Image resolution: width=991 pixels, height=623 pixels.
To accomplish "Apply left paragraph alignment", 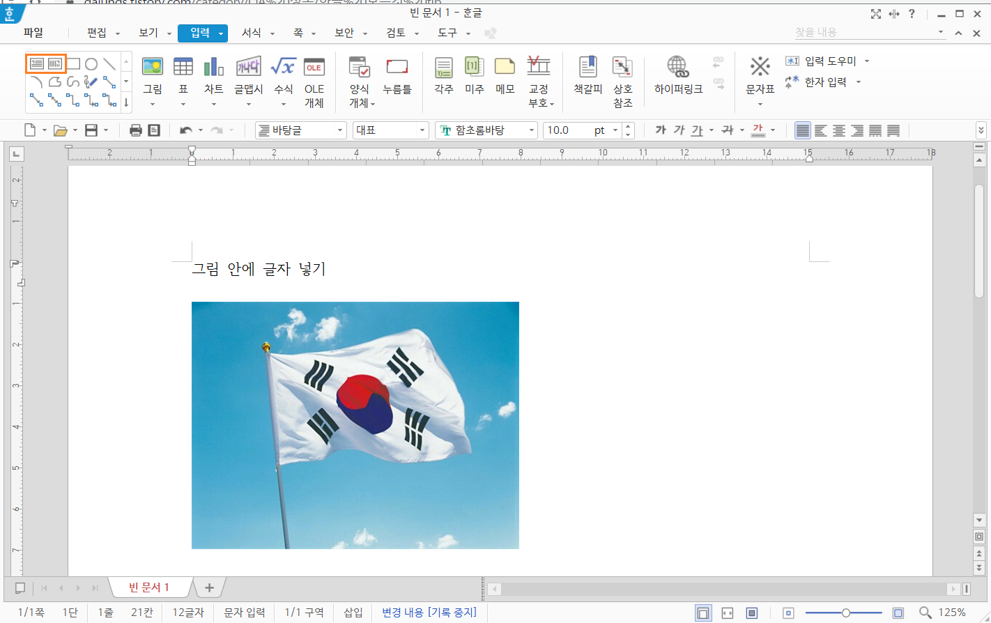I will point(821,130).
